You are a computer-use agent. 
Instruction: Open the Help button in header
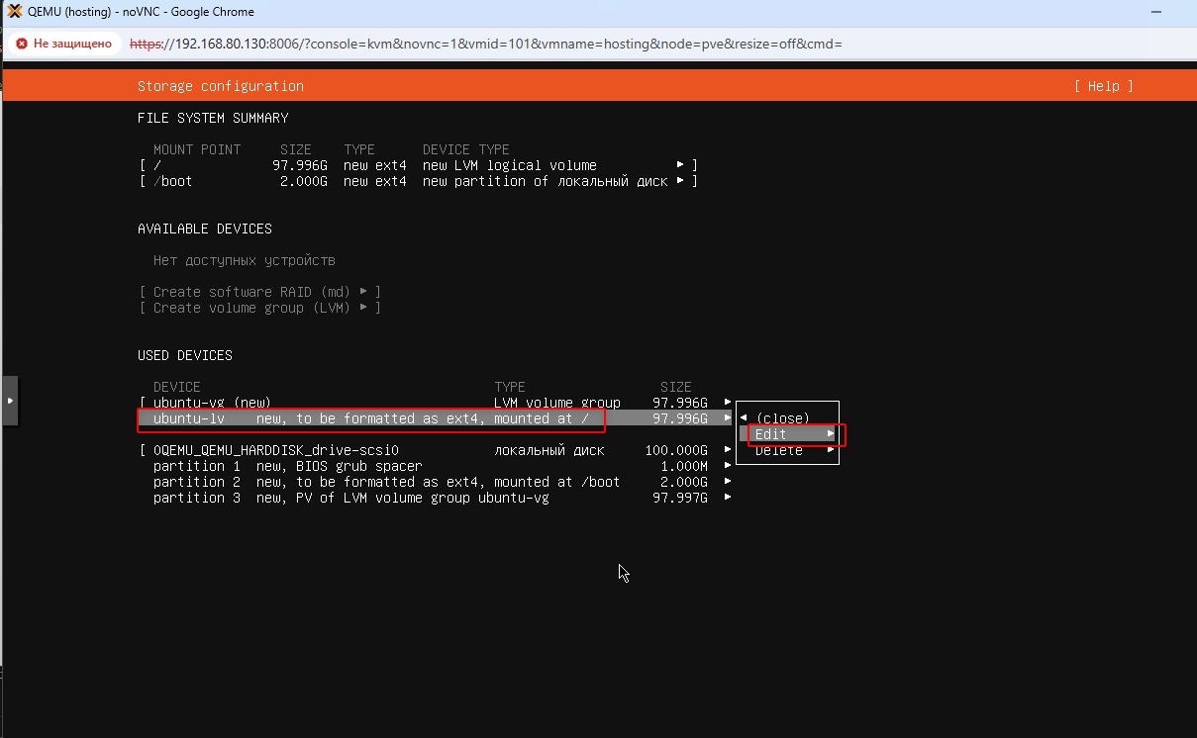coord(1103,86)
